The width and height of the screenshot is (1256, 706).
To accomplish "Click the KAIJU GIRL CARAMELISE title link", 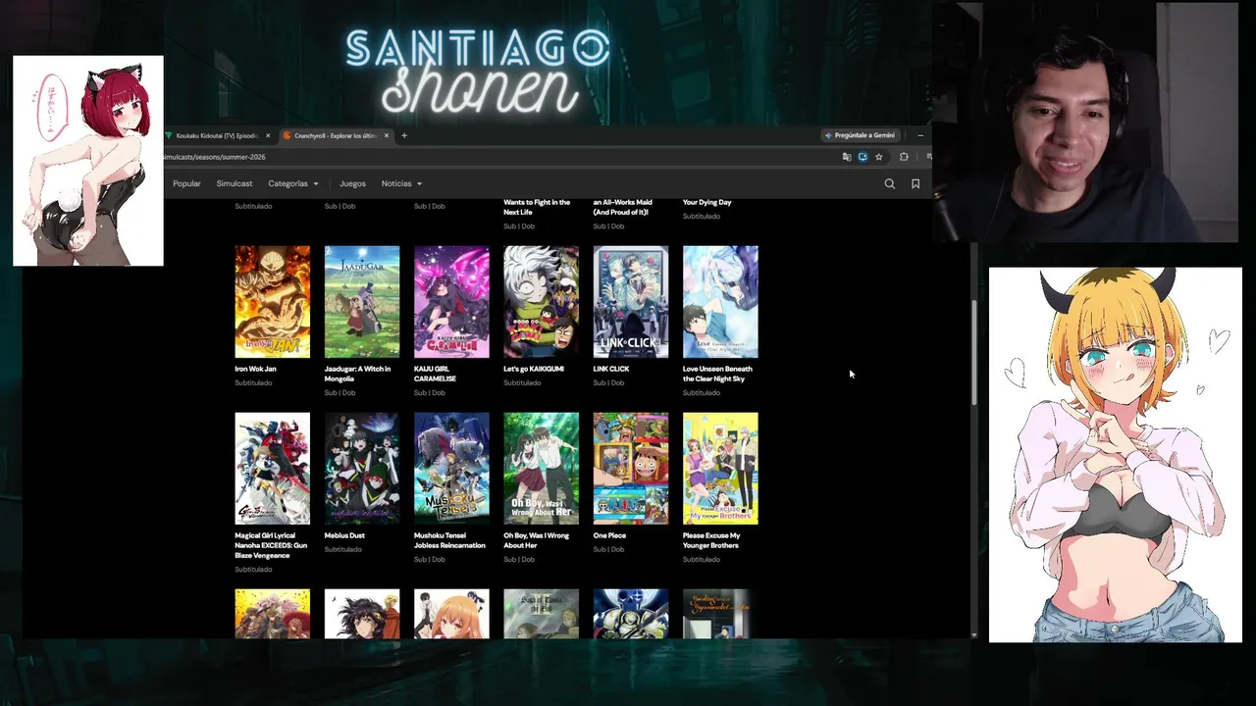I will (436, 374).
